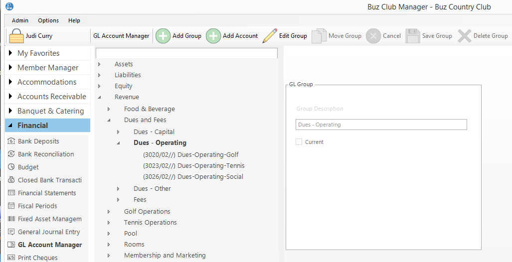Expand the Golf Operations group
This screenshot has width=512, height=262.
point(109,212)
